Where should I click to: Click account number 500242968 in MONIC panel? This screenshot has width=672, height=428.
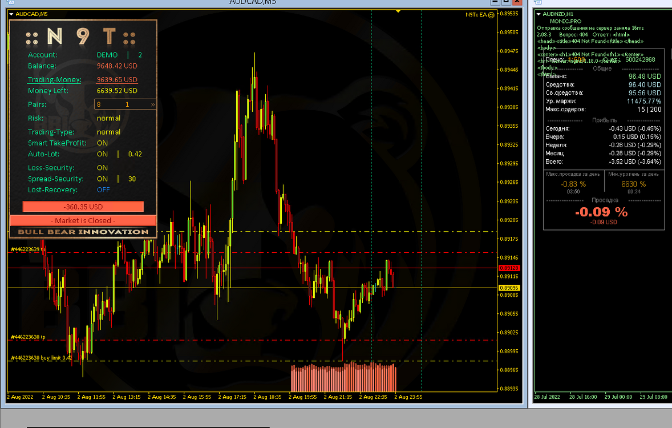640,59
